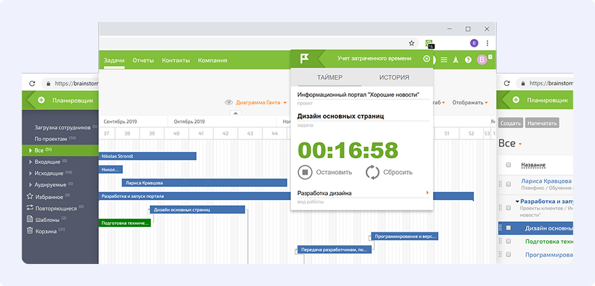This screenshot has height=286, width=595.
Task: Click the Reset timer (Сбросить) icon
Action: (x=373, y=173)
